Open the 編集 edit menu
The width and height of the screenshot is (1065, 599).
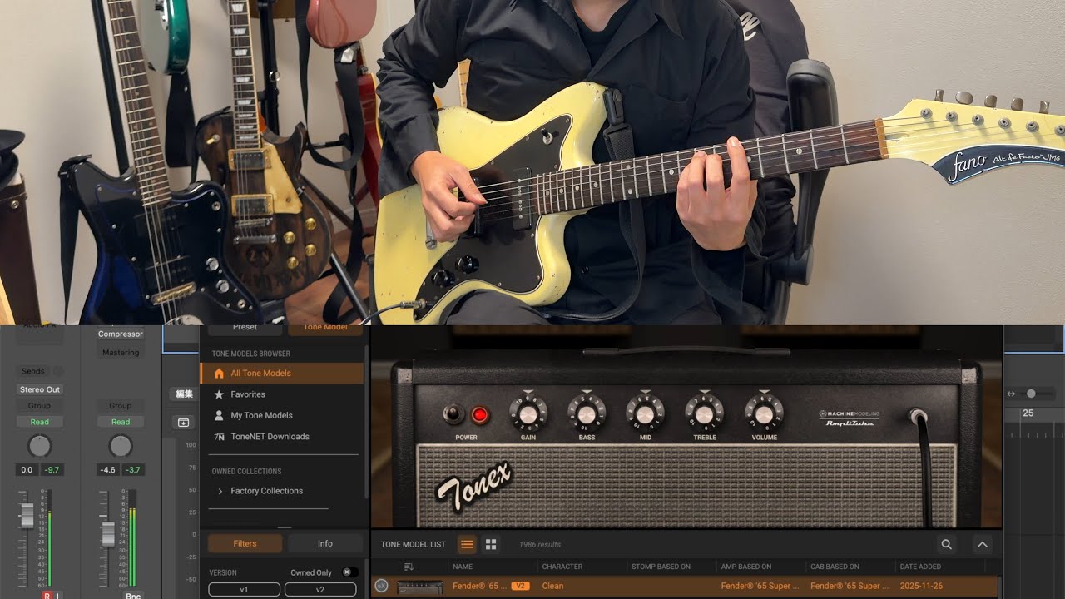click(x=183, y=394)
